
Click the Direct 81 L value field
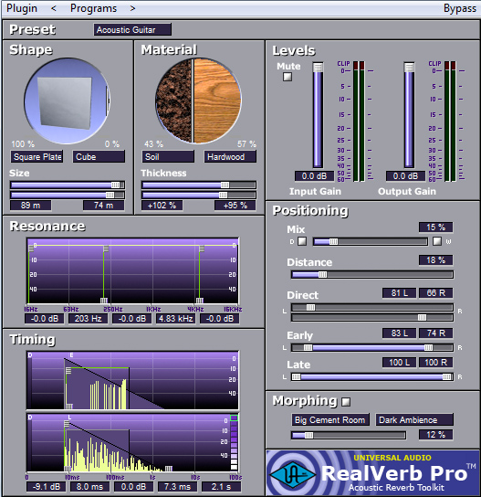coord(399,293)
